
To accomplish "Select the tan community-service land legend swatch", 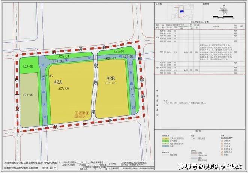I will tap(166, 144).
